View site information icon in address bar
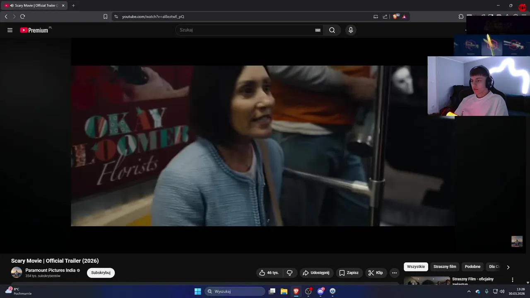The width and height of the screenshot is (530, 298). click(x=116, y=17)
